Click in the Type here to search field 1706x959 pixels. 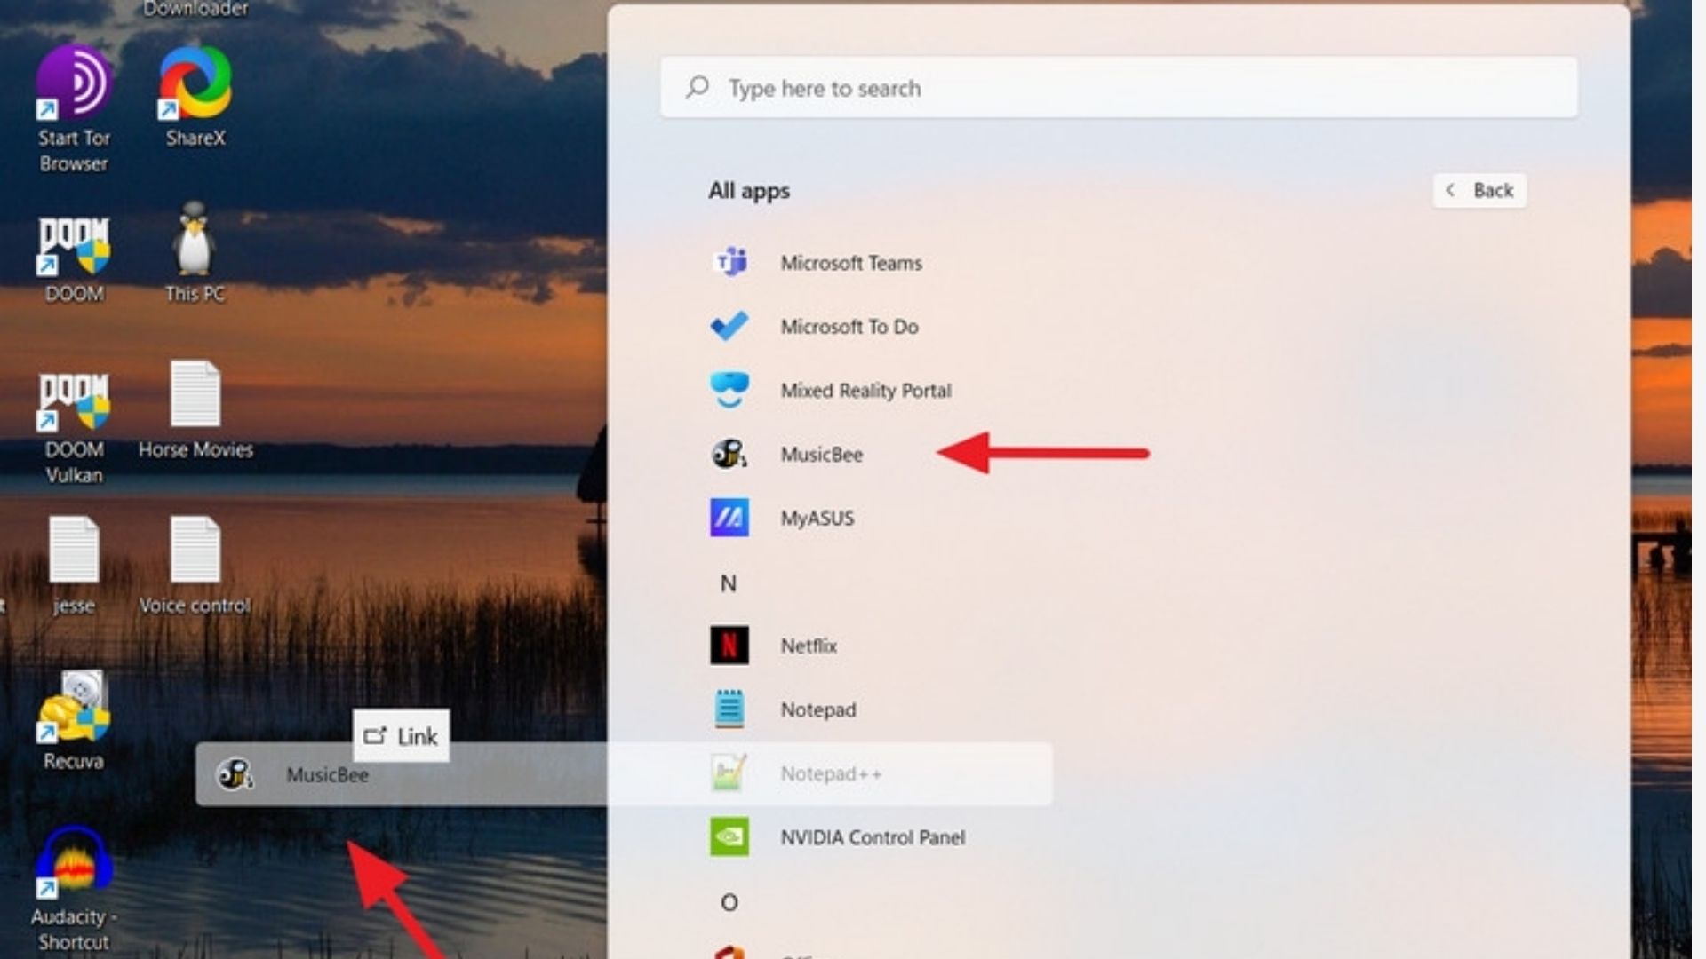click(x=1119, y=87)
